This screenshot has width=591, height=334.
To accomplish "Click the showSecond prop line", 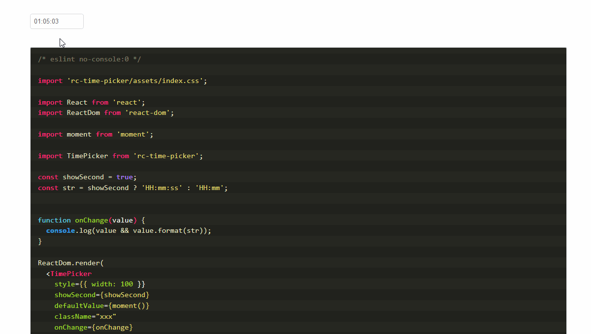I will pyautogui.click(x=101, y=295).
